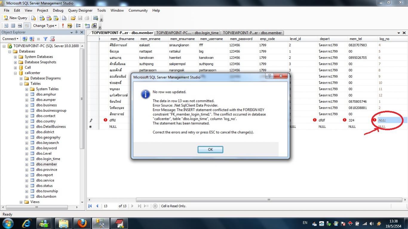Click the Add Table icon
408x229 pixels.
coord(87,26)
